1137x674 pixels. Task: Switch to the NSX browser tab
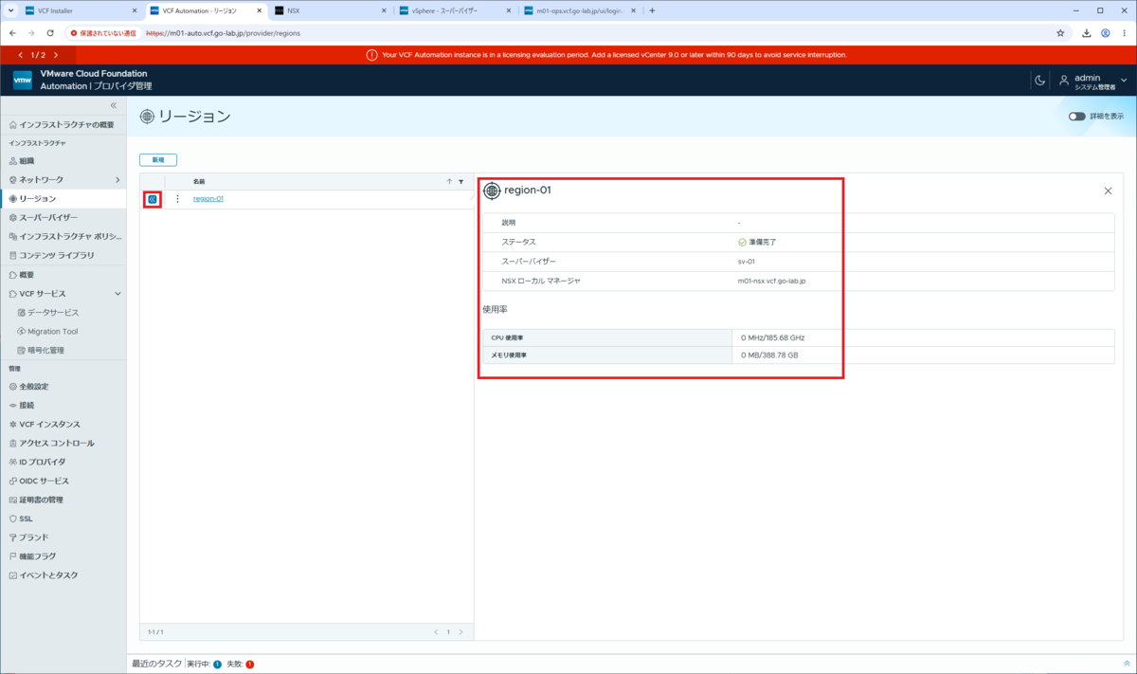[x=330, y=10]
